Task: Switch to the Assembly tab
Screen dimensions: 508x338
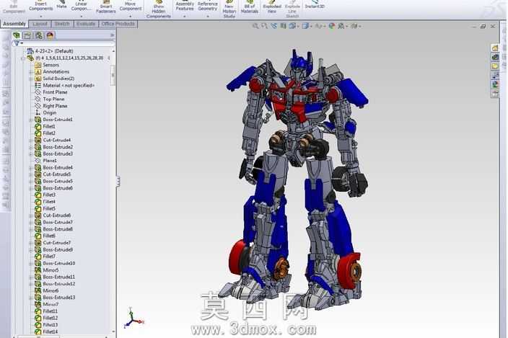Action: [x=14, y=24]
